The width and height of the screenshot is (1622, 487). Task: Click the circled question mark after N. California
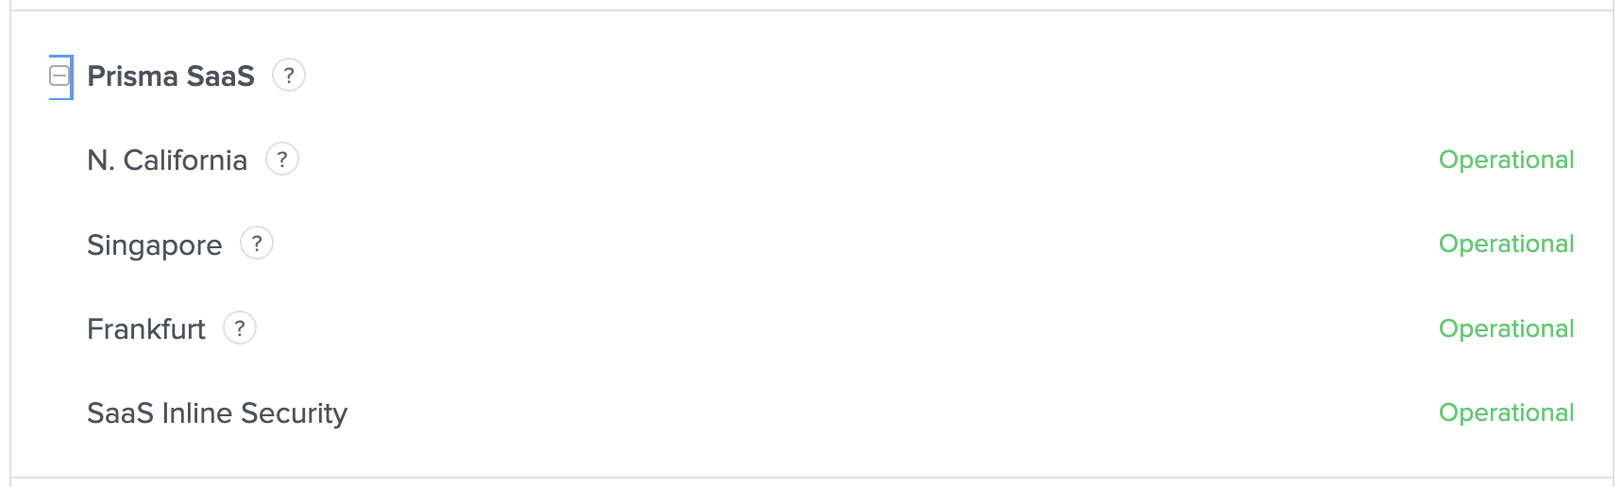282,160
